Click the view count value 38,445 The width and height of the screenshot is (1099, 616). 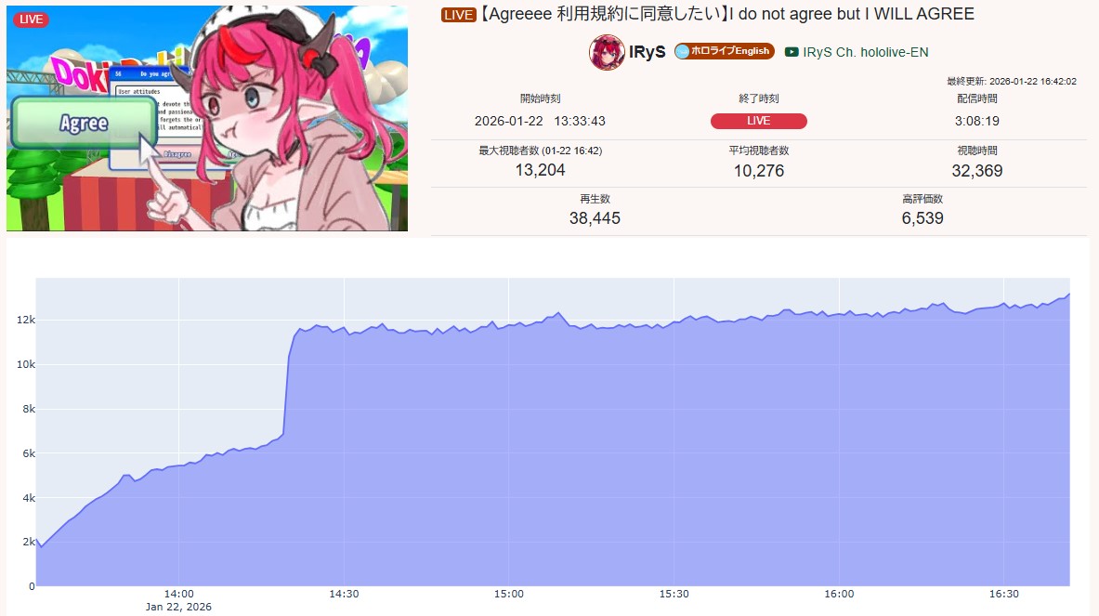coord(595,218)
